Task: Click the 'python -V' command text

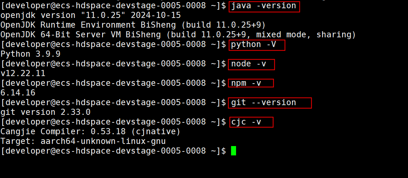Action: [x=254, y=44]
